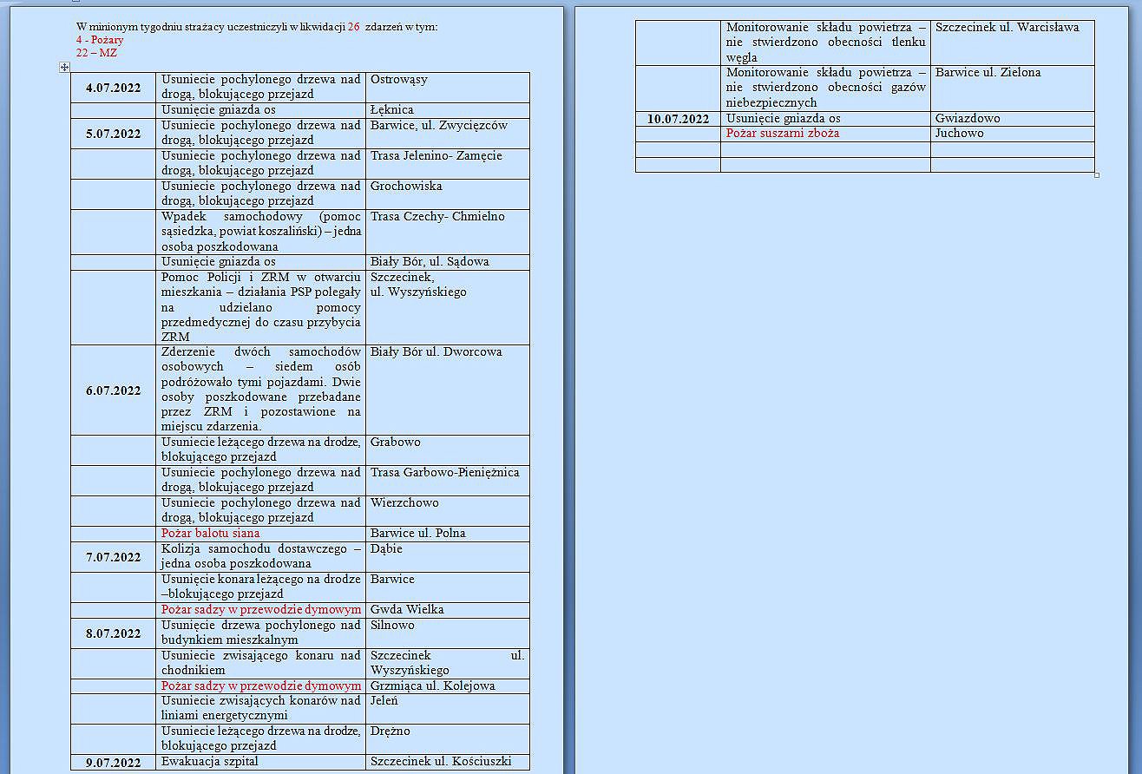Click the location cell Dąbie

447,557
